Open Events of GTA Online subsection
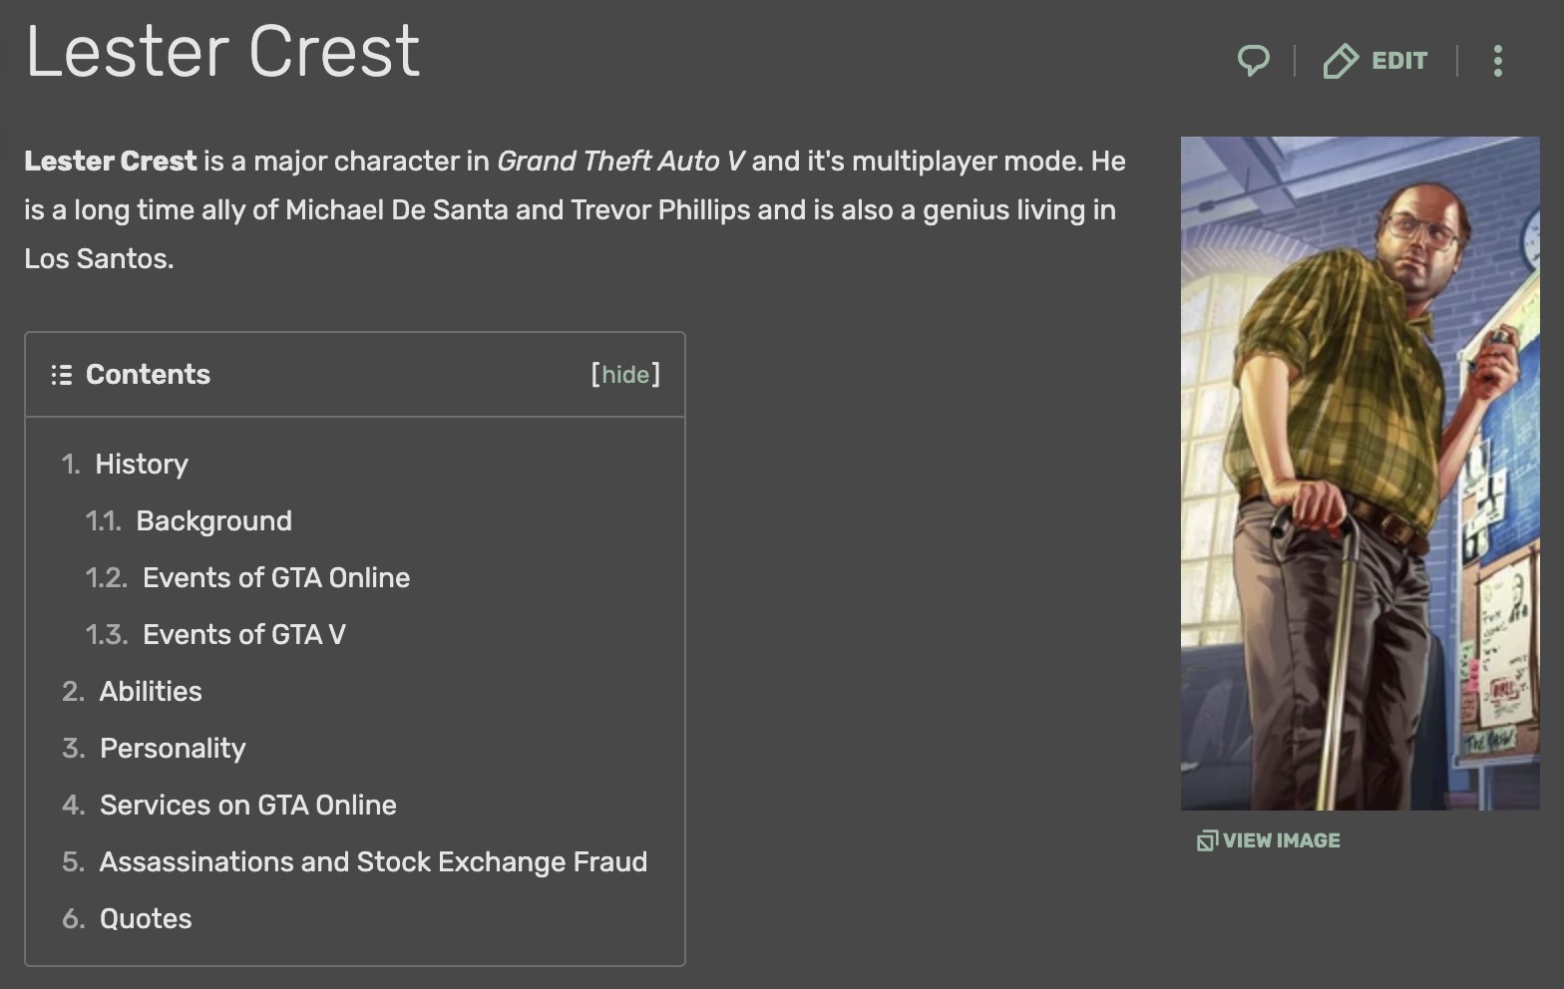 click(276, 578)
